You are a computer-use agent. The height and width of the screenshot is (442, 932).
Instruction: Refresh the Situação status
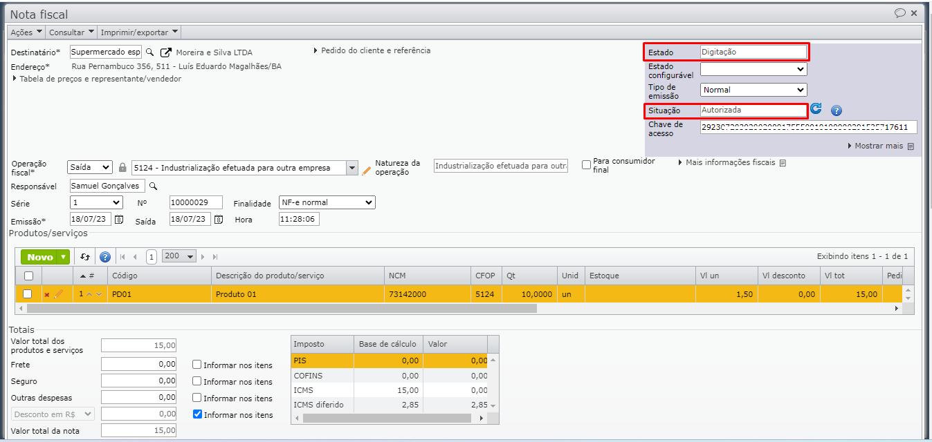tap(816, 109)
